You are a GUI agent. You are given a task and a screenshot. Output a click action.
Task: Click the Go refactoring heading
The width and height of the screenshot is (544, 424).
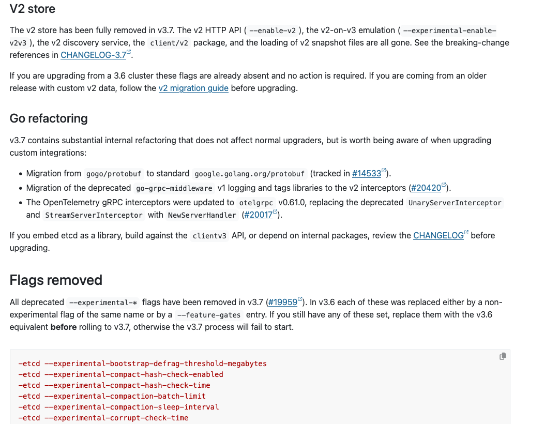(x=49, y=118)
